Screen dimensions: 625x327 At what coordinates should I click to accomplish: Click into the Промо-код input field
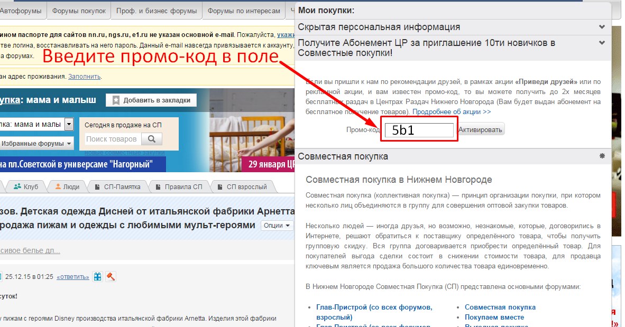419,130
